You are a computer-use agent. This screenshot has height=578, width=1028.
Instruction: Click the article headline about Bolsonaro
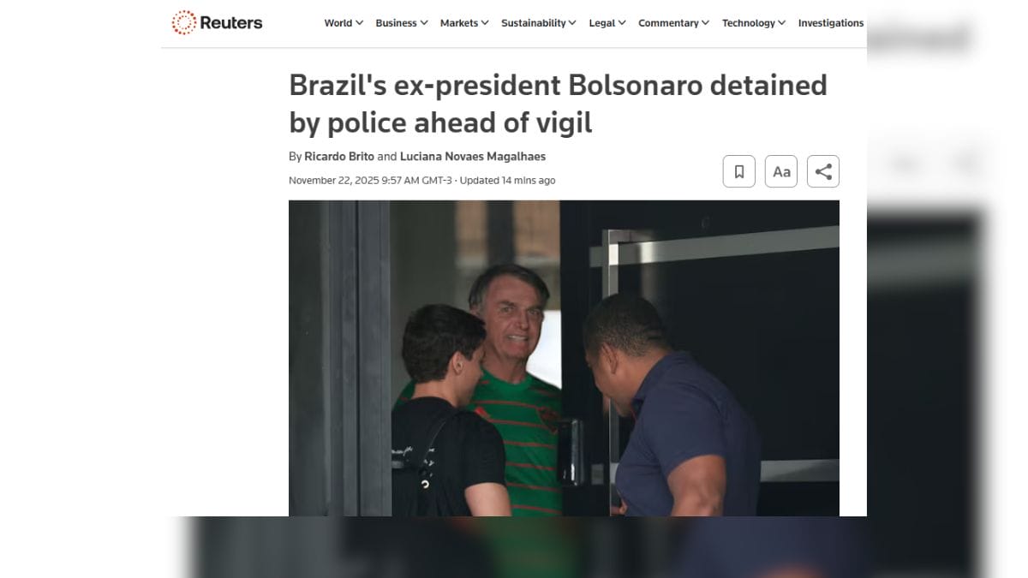click(558, 104)
